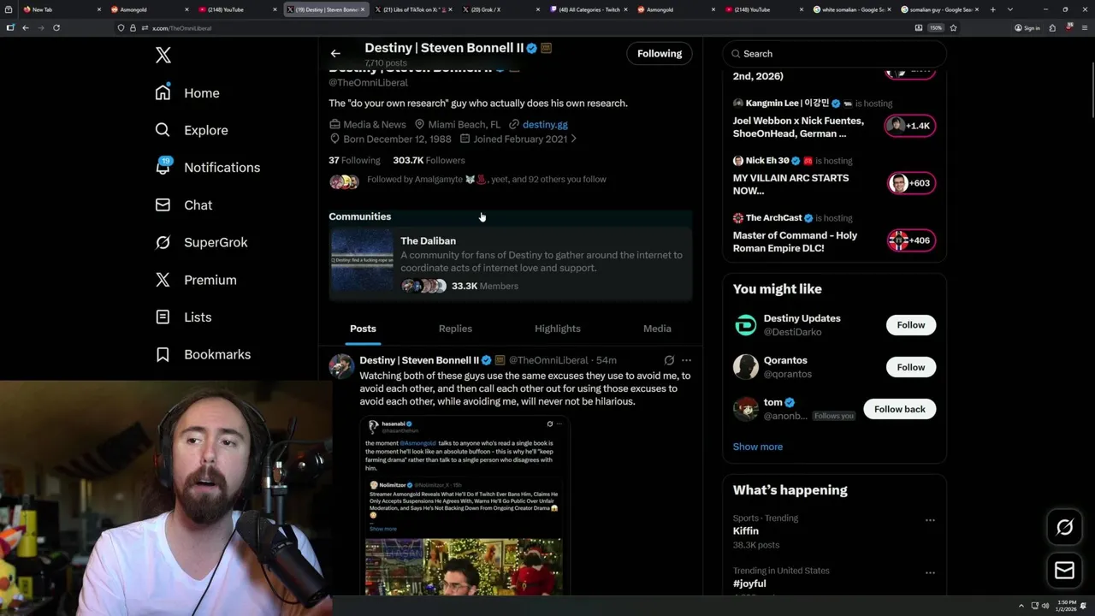This screenshot has height=616, width=1095.
Task: Switch to the Media tab
Action: click(657, 329)
